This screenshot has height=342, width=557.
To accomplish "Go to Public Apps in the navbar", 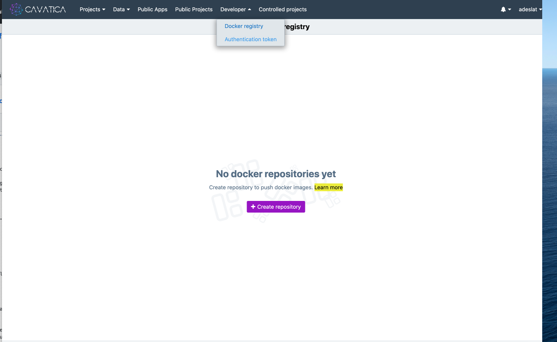I will [x=152, y=9].
